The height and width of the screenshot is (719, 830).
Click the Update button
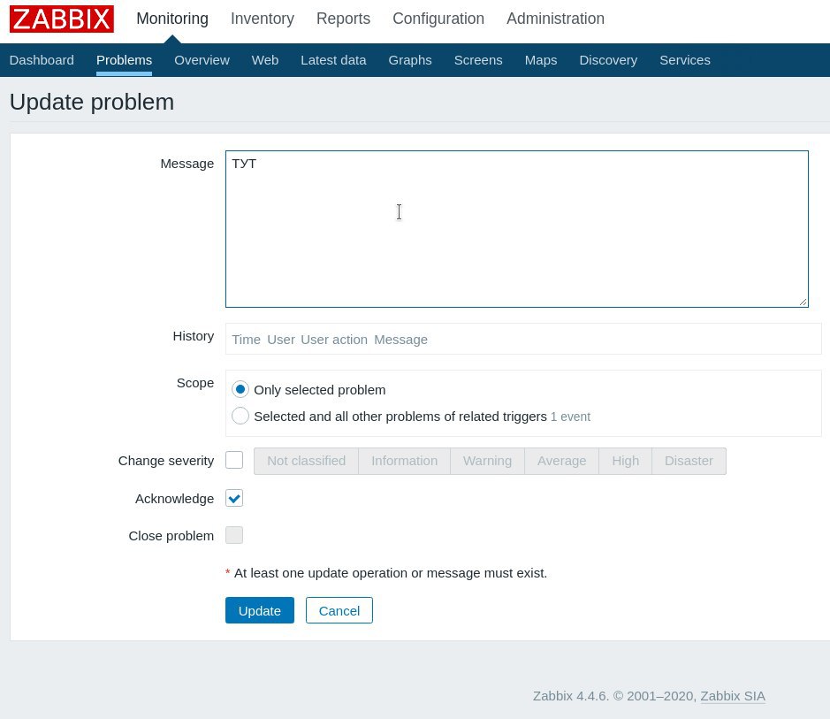[x=259, y=610]
